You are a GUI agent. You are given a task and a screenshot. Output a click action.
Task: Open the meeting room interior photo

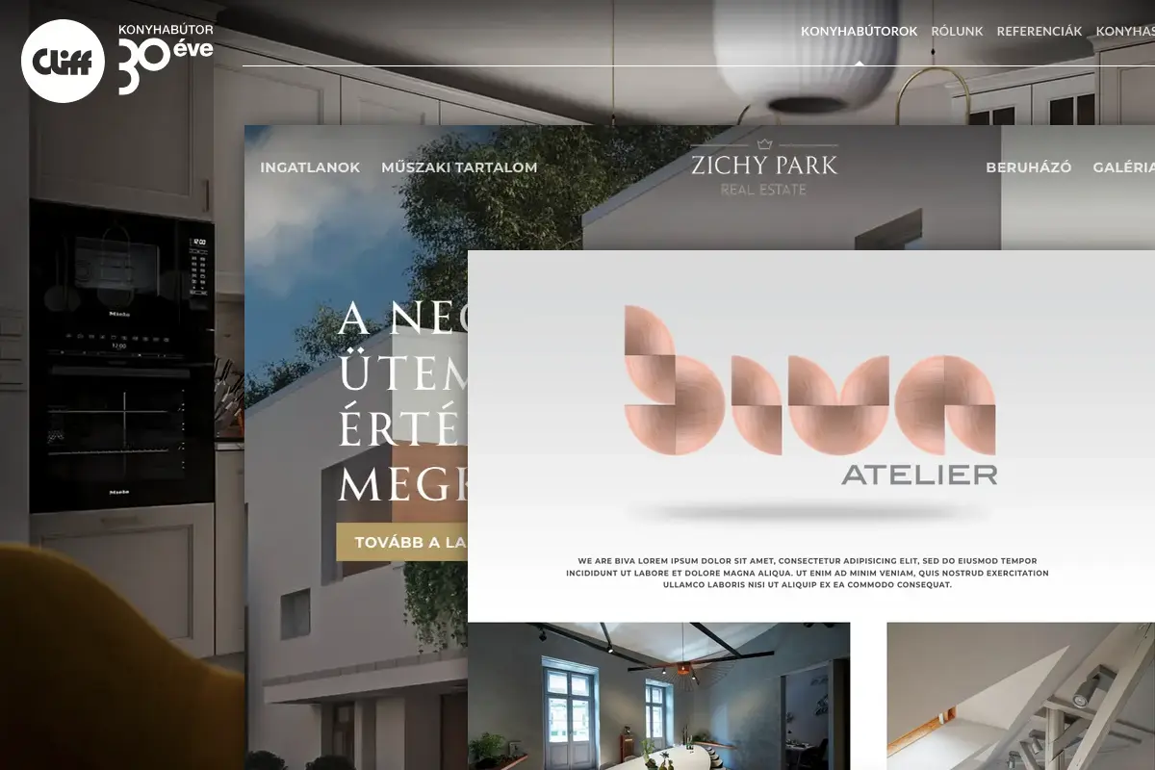pos(658,695)
